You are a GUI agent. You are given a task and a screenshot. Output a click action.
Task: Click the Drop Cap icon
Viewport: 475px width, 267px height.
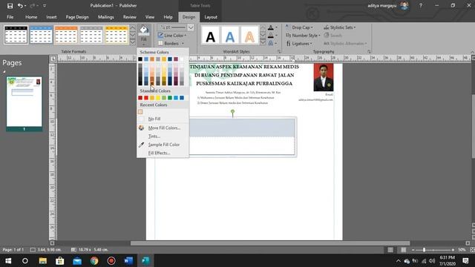(288, 27)
